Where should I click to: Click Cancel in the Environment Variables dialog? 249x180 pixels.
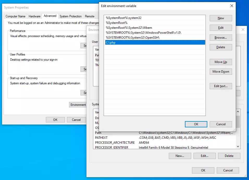228,170
